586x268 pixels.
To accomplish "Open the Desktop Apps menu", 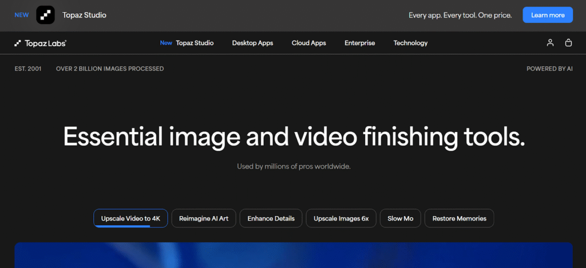I will tap(252, 43).
